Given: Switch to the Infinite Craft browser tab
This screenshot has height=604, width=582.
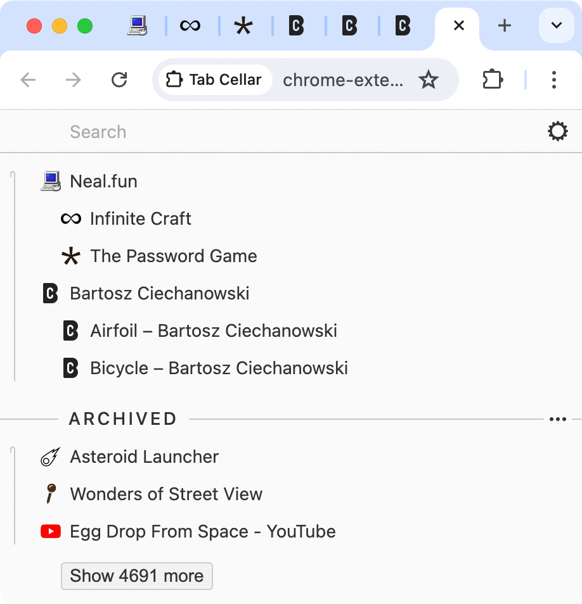Looking at the screenshot, I should tap(190, 26).
